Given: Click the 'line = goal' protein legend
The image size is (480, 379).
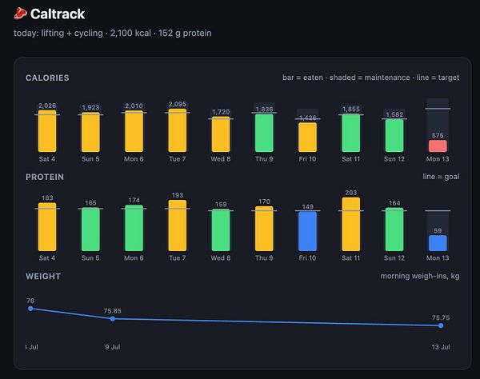Looking at the screenshot, I should [441, 177].
